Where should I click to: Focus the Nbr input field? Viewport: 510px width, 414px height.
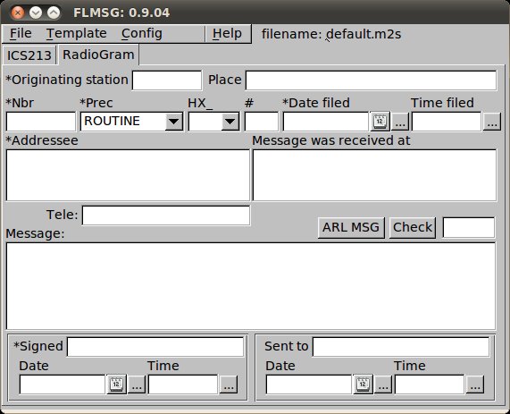41,122
